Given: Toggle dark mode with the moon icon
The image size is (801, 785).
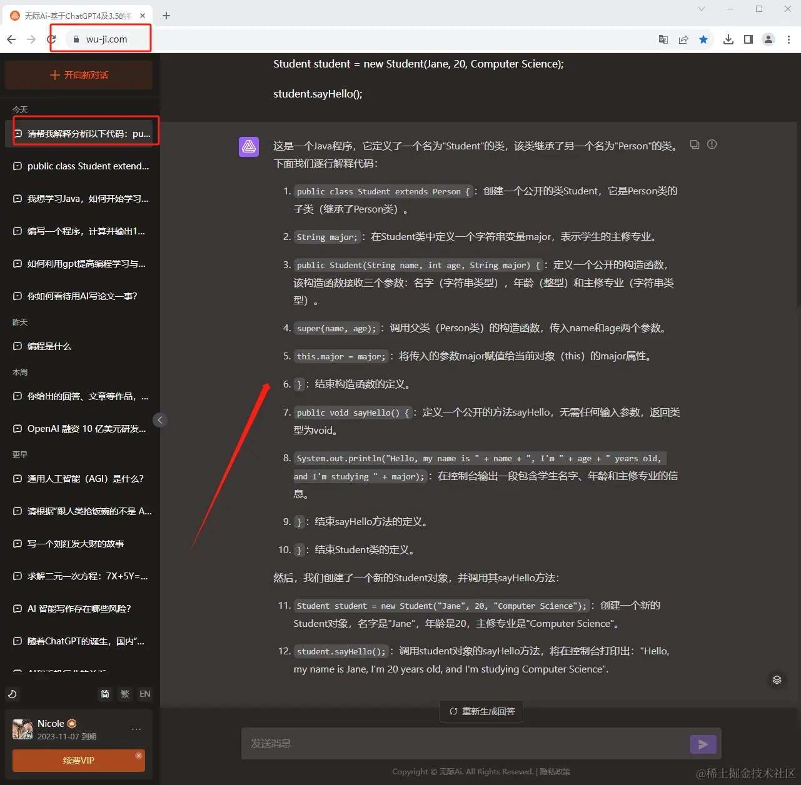Looking at the screenshot, I should coord(13,694).
